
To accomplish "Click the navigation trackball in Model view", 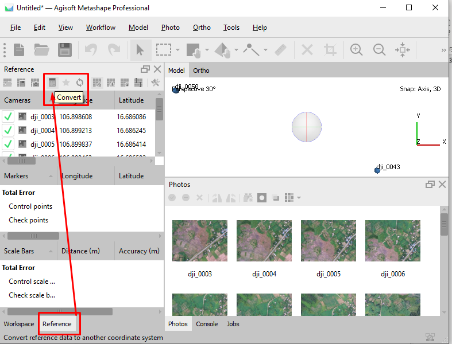I will 307,127.
